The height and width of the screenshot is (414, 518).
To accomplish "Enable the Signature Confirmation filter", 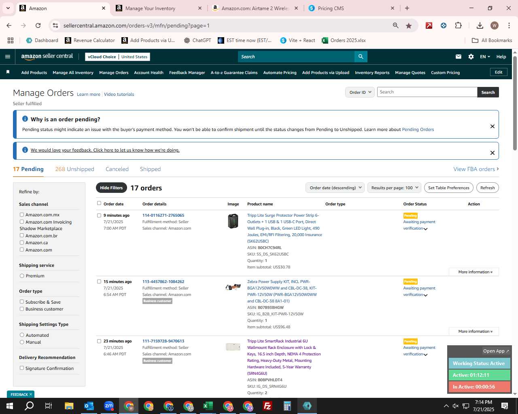I will coord(22,368).
